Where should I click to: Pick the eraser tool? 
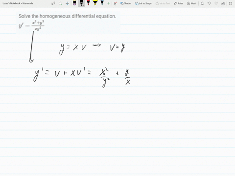click(x=74, y=3)
